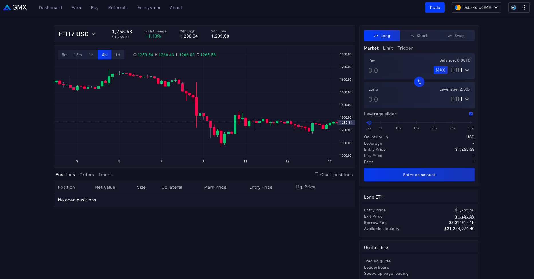
Task: Set chart interval to 1d
Action: 118,55
